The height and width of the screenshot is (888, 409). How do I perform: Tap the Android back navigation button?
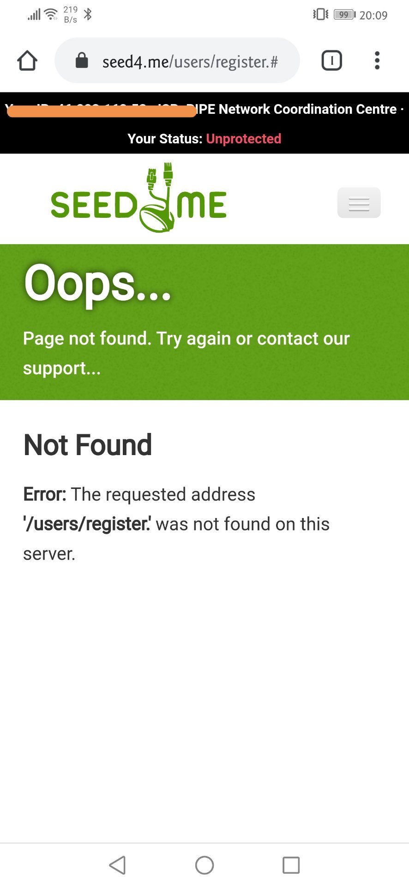point(117,865)
